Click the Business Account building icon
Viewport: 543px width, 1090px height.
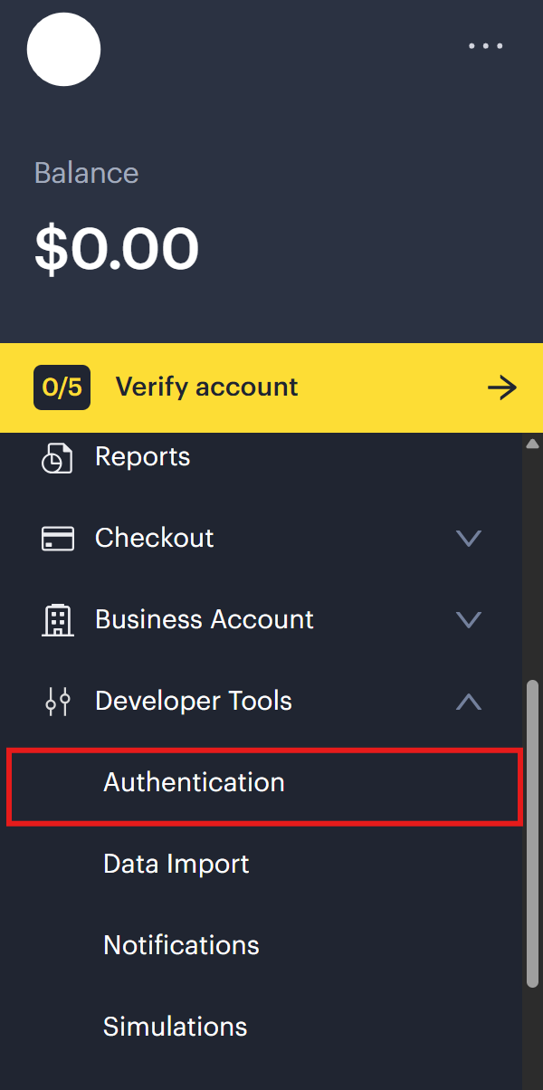point(58,620)
